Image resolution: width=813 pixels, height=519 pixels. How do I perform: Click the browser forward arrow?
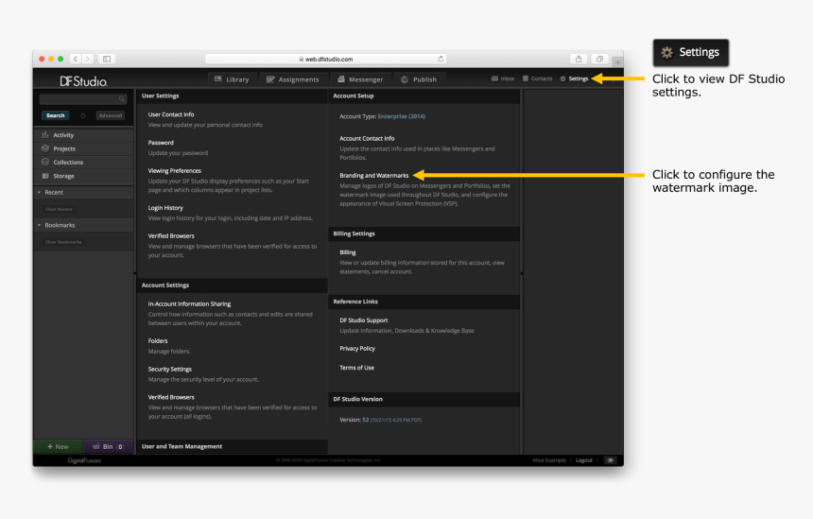(88, 60)
